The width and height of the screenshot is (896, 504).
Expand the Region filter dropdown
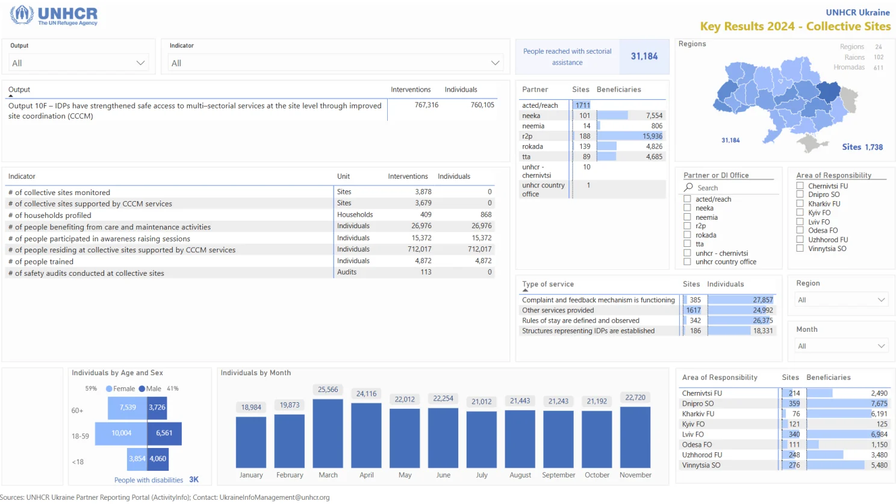tap(841, 300)
